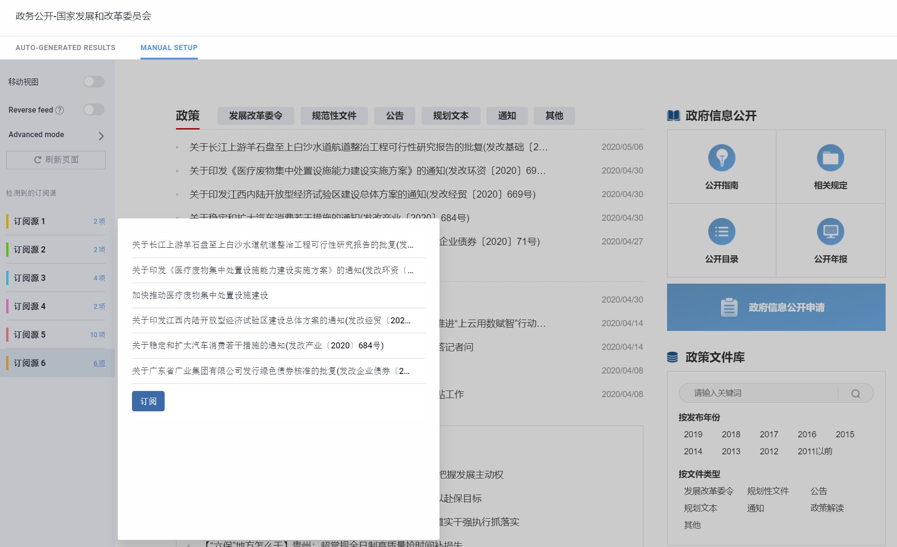897x547 pixels.
Task: Select 订阅源 6 in sidebar
Action: click(x=57, y=363)
